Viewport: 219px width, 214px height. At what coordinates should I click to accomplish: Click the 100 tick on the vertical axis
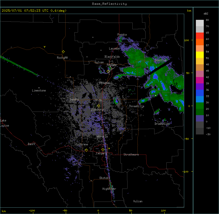[x=186, y=40]
